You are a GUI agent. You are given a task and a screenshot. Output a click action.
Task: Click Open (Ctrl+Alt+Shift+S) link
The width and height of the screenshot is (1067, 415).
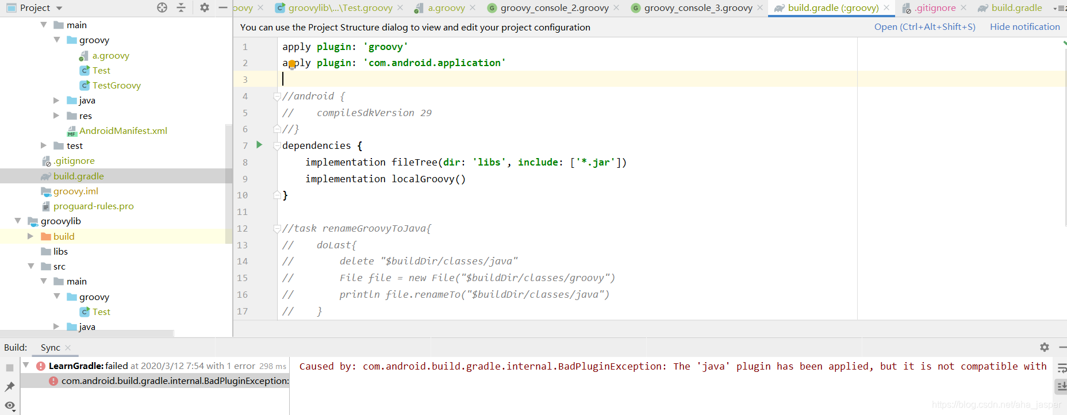[924, 26]
